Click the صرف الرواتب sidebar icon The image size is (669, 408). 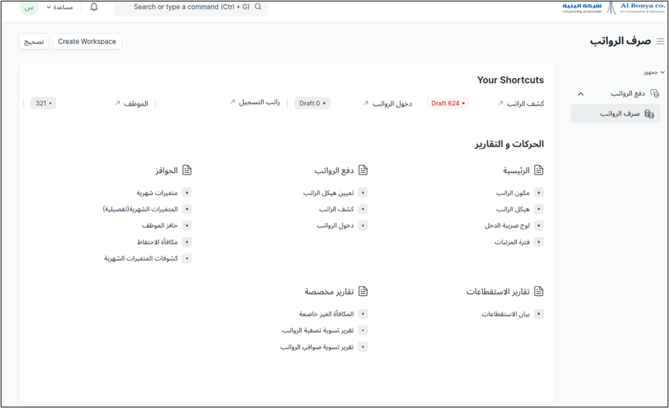[x=649, y=114]
